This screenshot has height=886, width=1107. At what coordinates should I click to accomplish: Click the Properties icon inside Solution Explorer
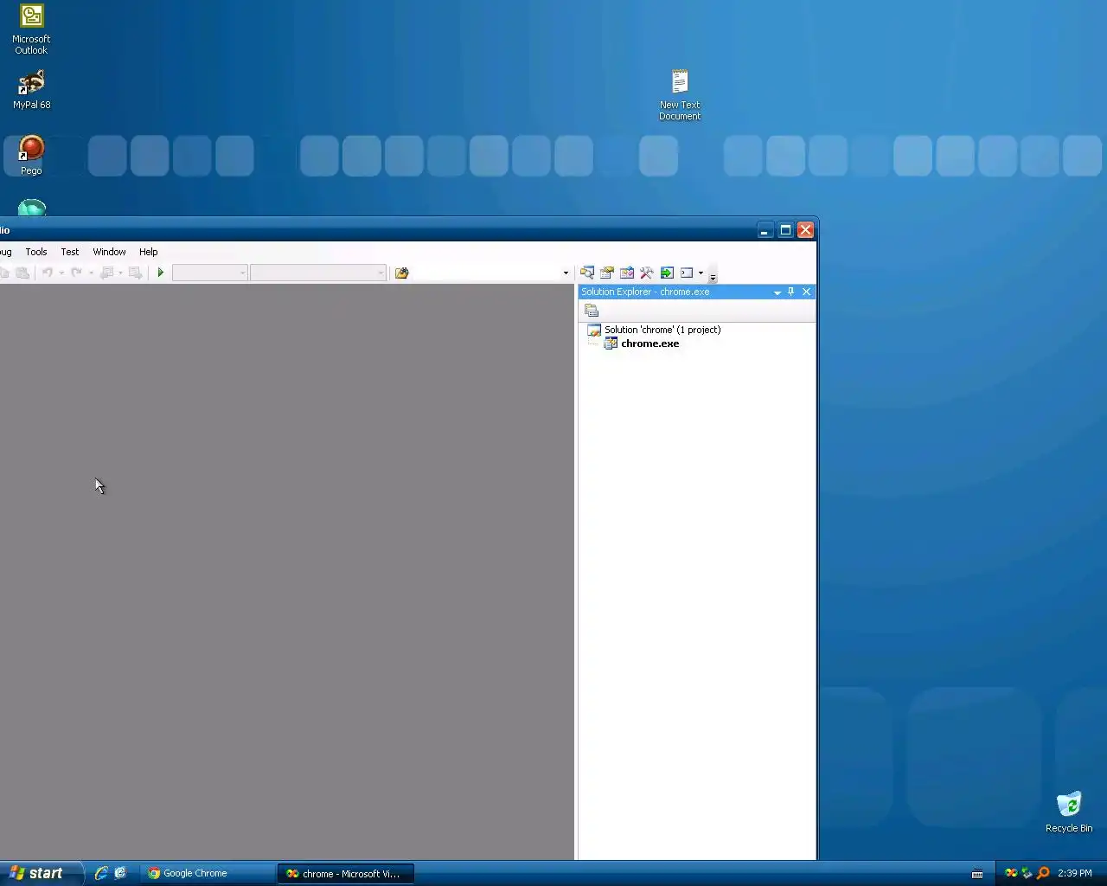click(x=592, y=311)
